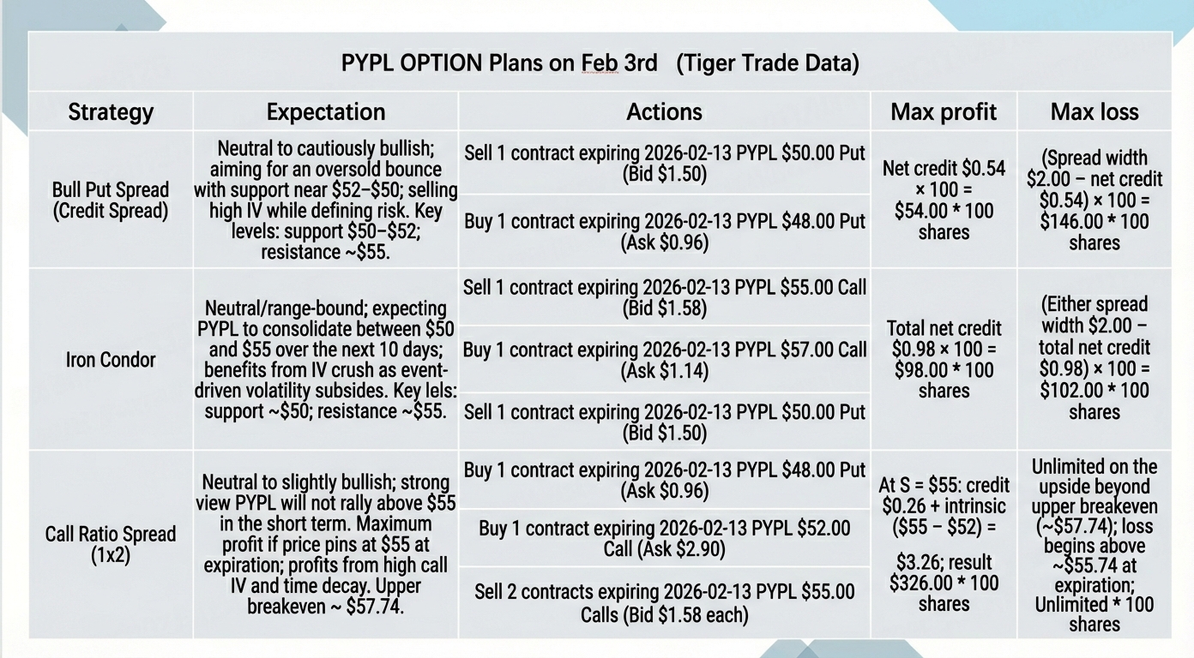This screenshot has width=1194, height=658.
Task: Click the Unlimited on the upside max loss cell
Action: [1094, 545]
